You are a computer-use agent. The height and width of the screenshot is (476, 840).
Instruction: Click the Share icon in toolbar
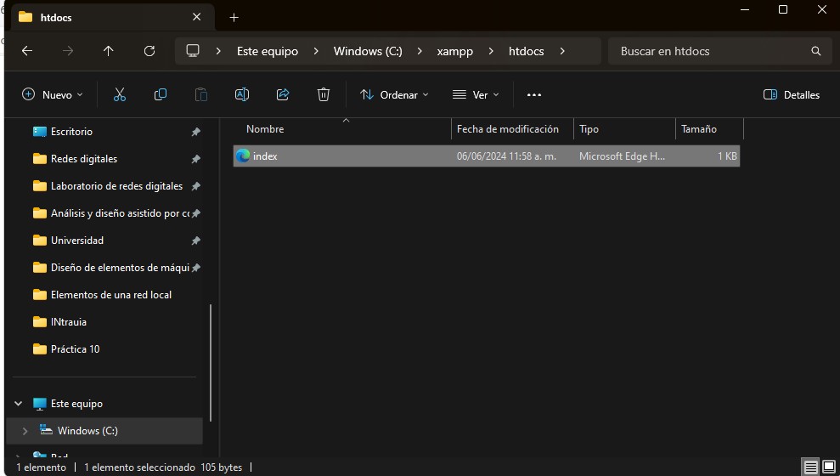click(x=283, y=95)
